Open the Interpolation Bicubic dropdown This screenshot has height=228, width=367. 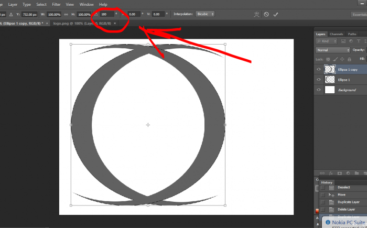click(x=203, y=14)
